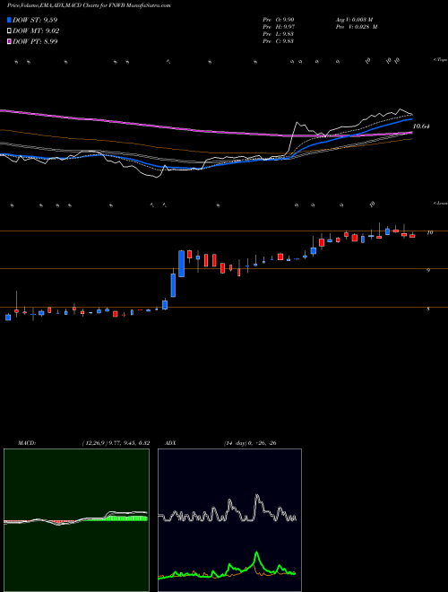
Task: Click the 'Avg V: 0.003 M' volume text
Action: pos(354,20)
